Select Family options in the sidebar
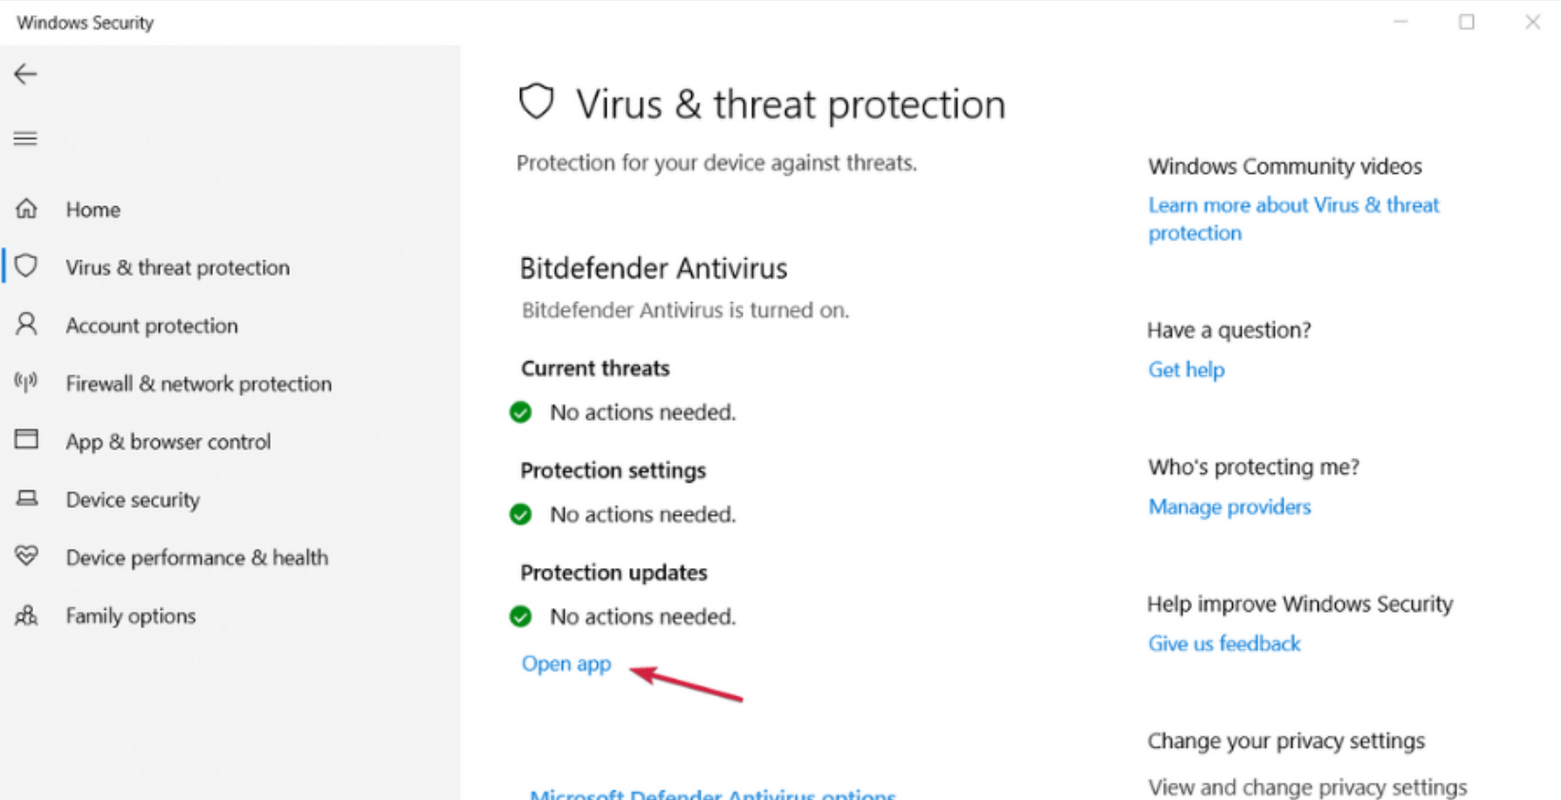This screenshot has width=1561, height=800. [x=130, y=616]
